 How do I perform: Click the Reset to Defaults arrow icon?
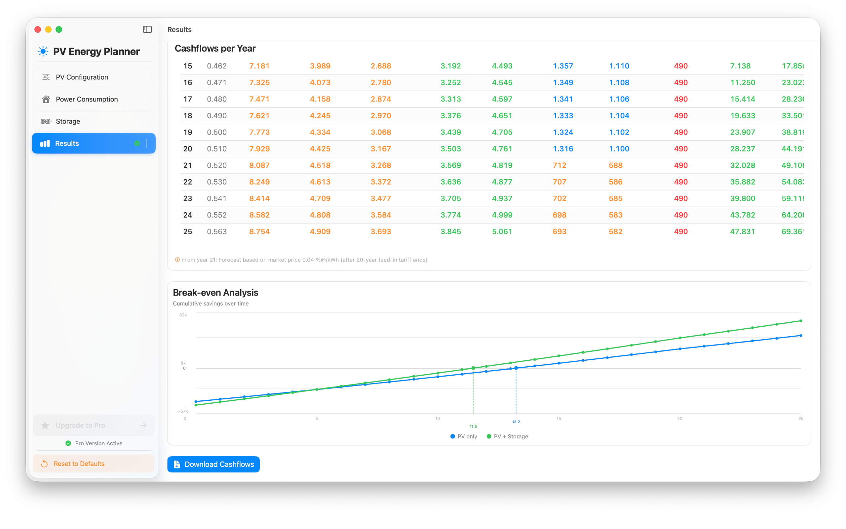point(44,464)
